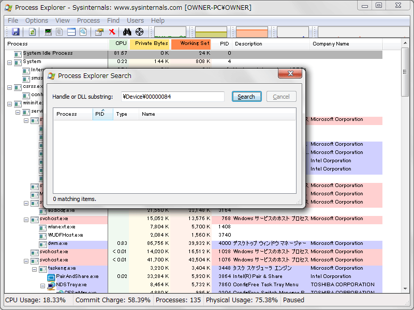Screen dimensions: 414x310
Task: Click the Kill Process red X icon
Action: tap(112, 32)
